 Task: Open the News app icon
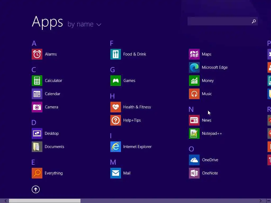click(194, 120)
